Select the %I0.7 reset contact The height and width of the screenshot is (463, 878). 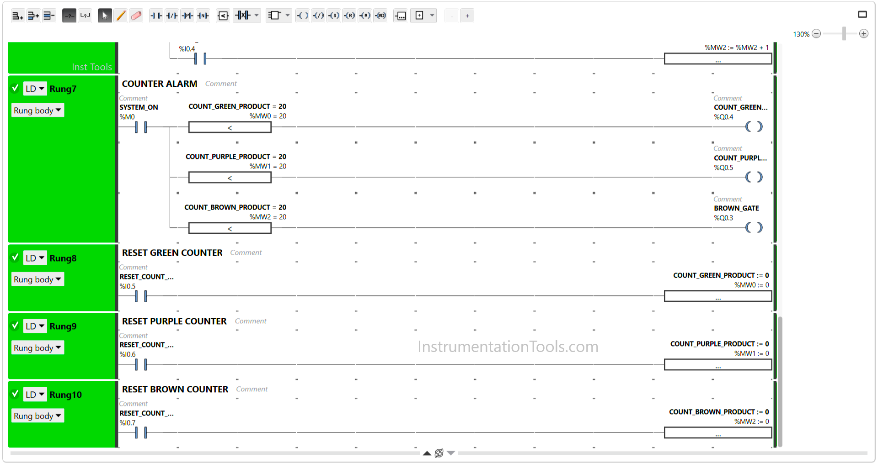[141, 432]
